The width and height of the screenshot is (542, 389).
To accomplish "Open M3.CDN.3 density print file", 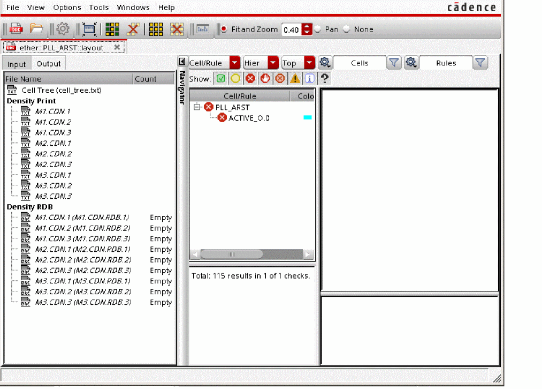I will (53, 196).
